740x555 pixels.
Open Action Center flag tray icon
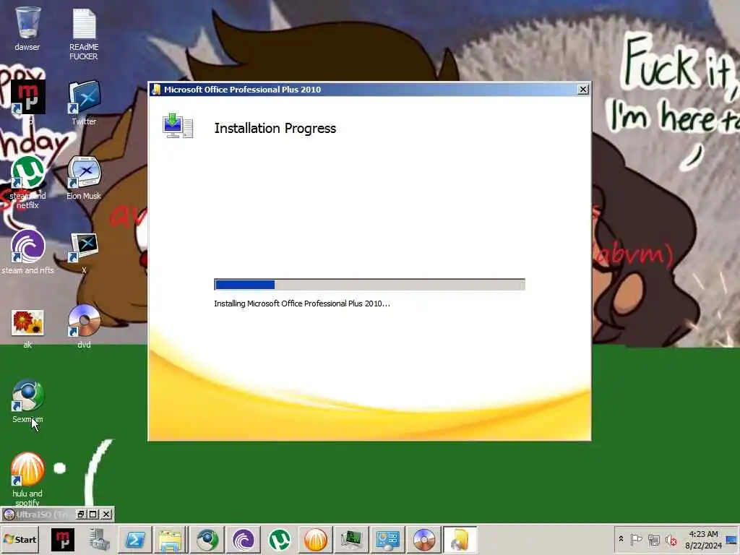point(636,539)
